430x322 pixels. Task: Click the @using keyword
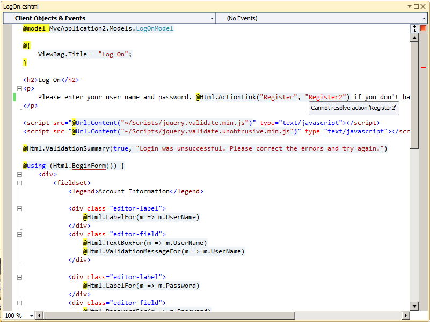pyautogui.click(x=34, y=166)
